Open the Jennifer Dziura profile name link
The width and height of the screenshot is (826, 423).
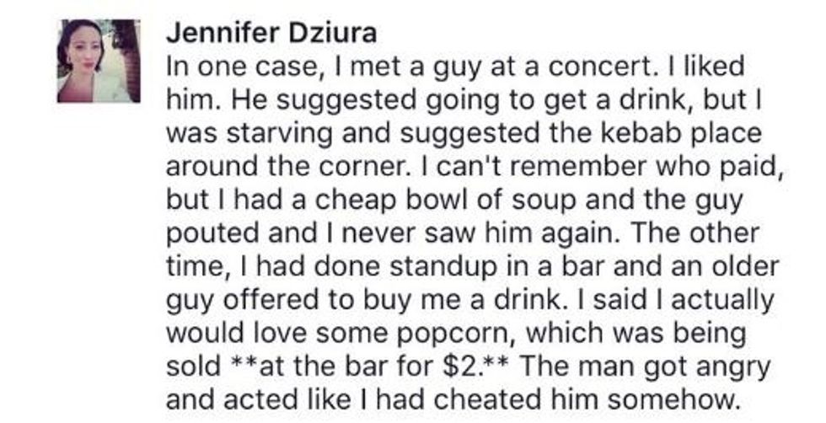271,34
